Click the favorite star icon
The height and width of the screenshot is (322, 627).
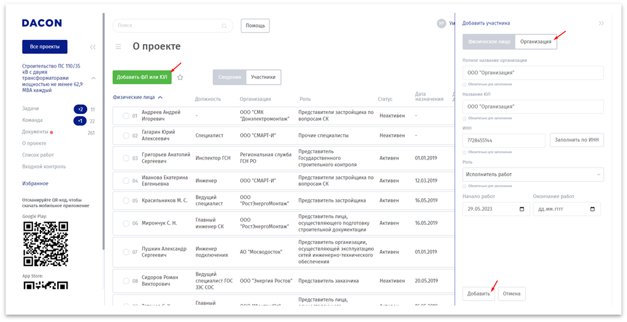[180, 77]
